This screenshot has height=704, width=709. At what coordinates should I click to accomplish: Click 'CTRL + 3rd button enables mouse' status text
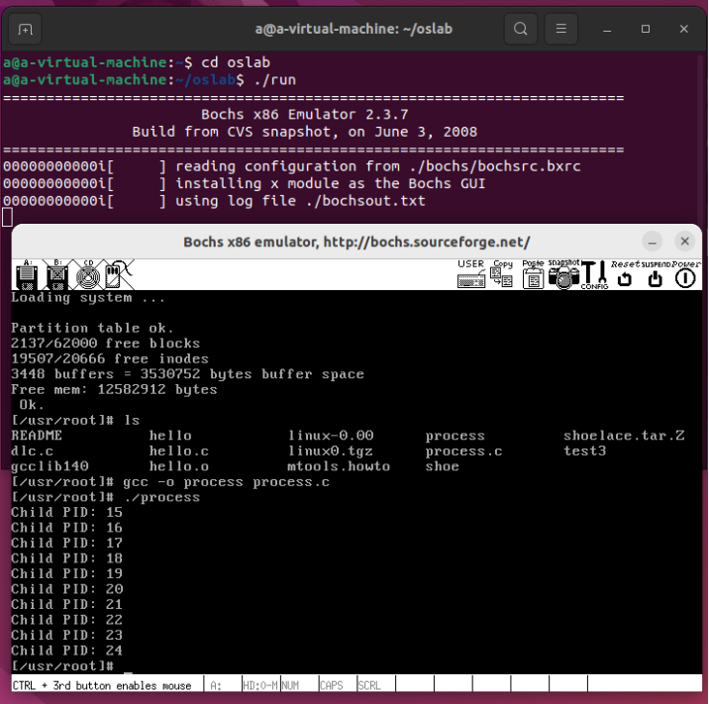click(102, 686)
